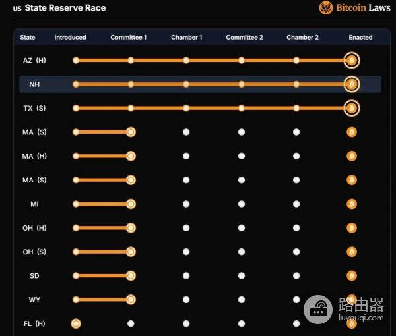
Task: Click the WY row label
Action: tap(34, 300)
